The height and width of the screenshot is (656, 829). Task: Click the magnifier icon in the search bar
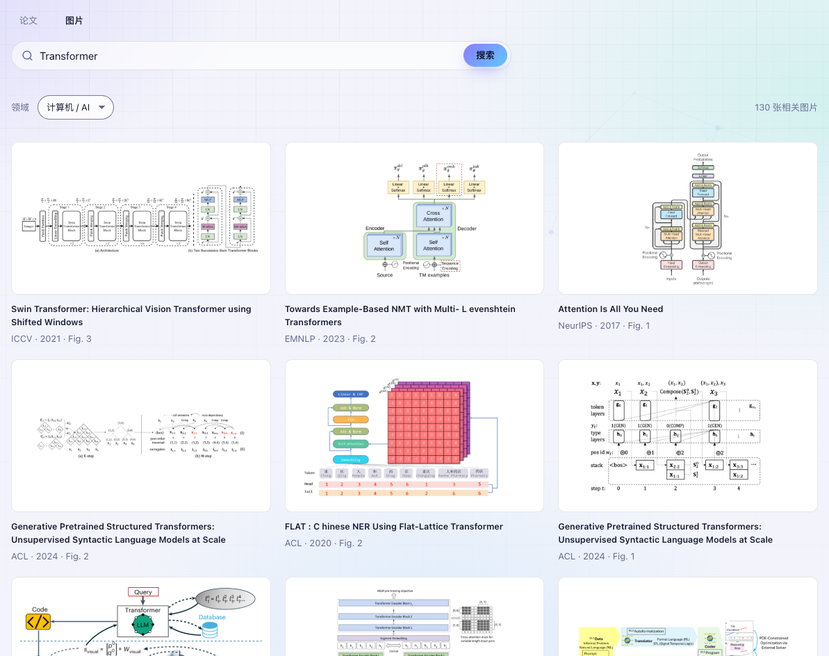pyautogui.click(x=28, y=56)
